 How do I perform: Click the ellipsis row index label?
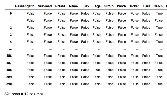10,49
